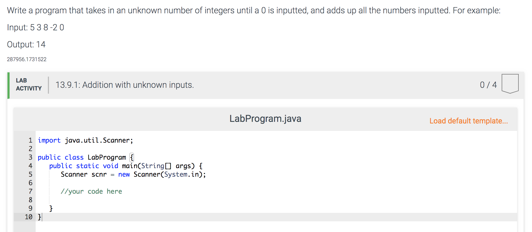
Task: Click the closing brace on line 9
Action: (x=51, y=209)
